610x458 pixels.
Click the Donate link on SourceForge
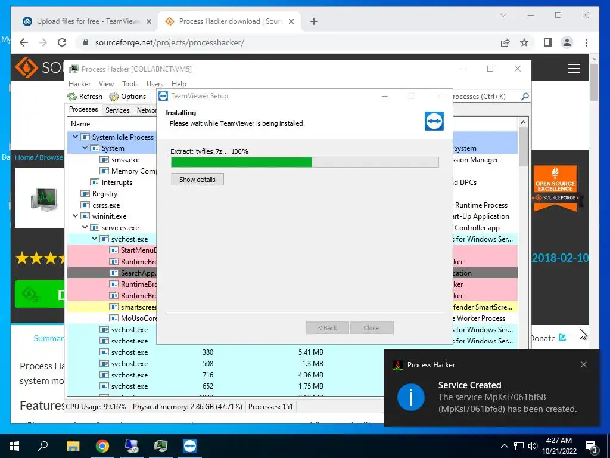[548, 338]
